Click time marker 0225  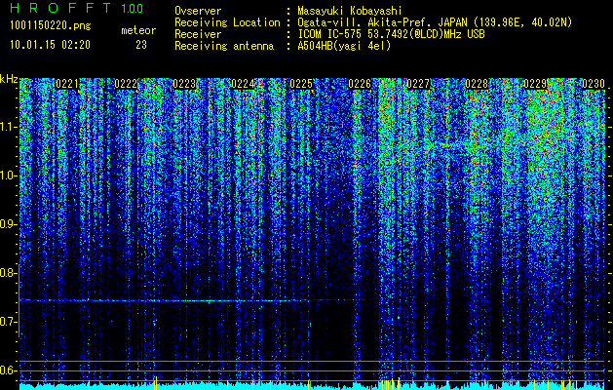(301, 84)
